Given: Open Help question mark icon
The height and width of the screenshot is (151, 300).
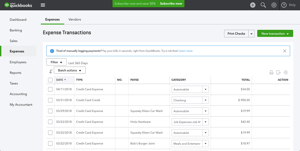Looking at the screenshot, I should tap(284, 5).
